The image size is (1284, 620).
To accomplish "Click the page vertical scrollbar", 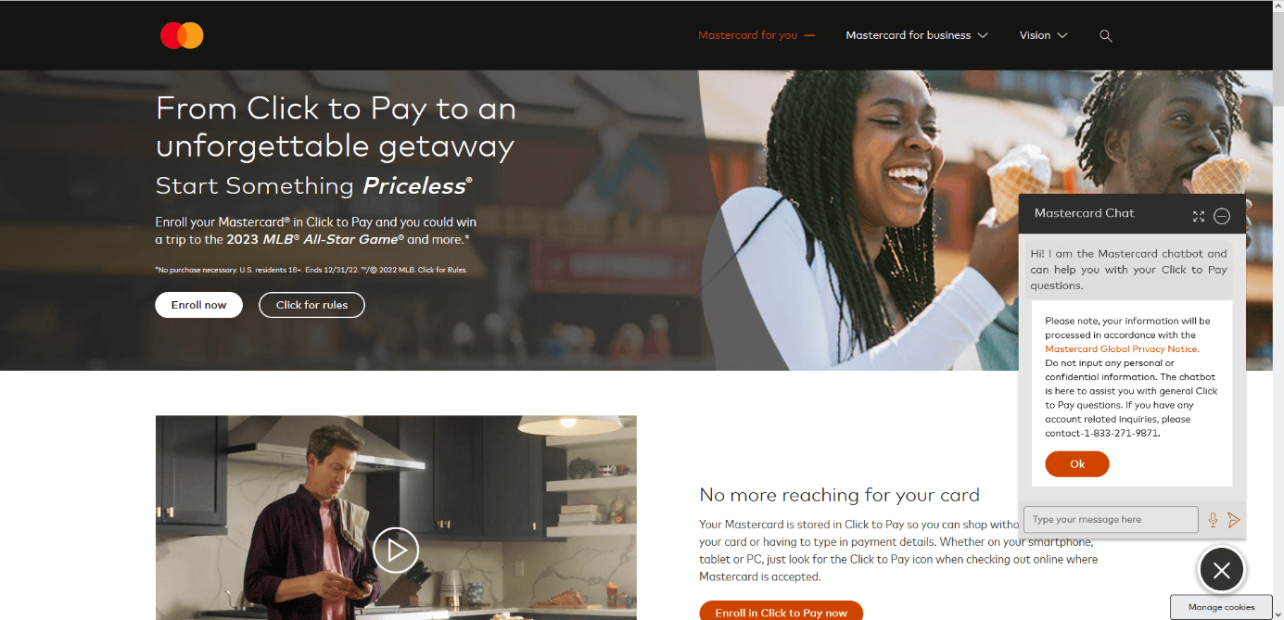I will tap(1278, 310).
